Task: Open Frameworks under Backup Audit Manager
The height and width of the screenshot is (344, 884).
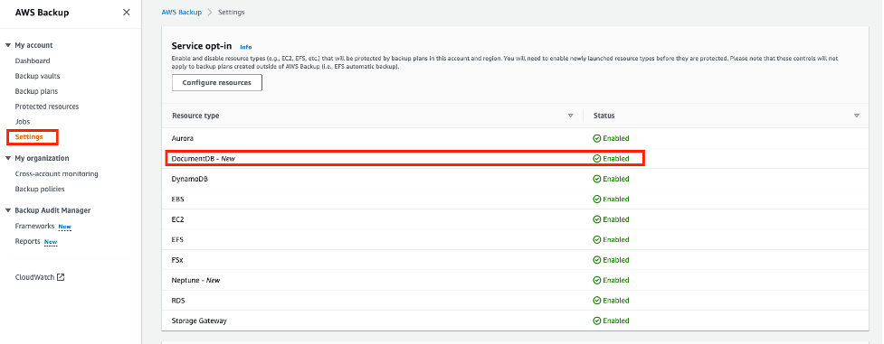Action: pos(34,227)
